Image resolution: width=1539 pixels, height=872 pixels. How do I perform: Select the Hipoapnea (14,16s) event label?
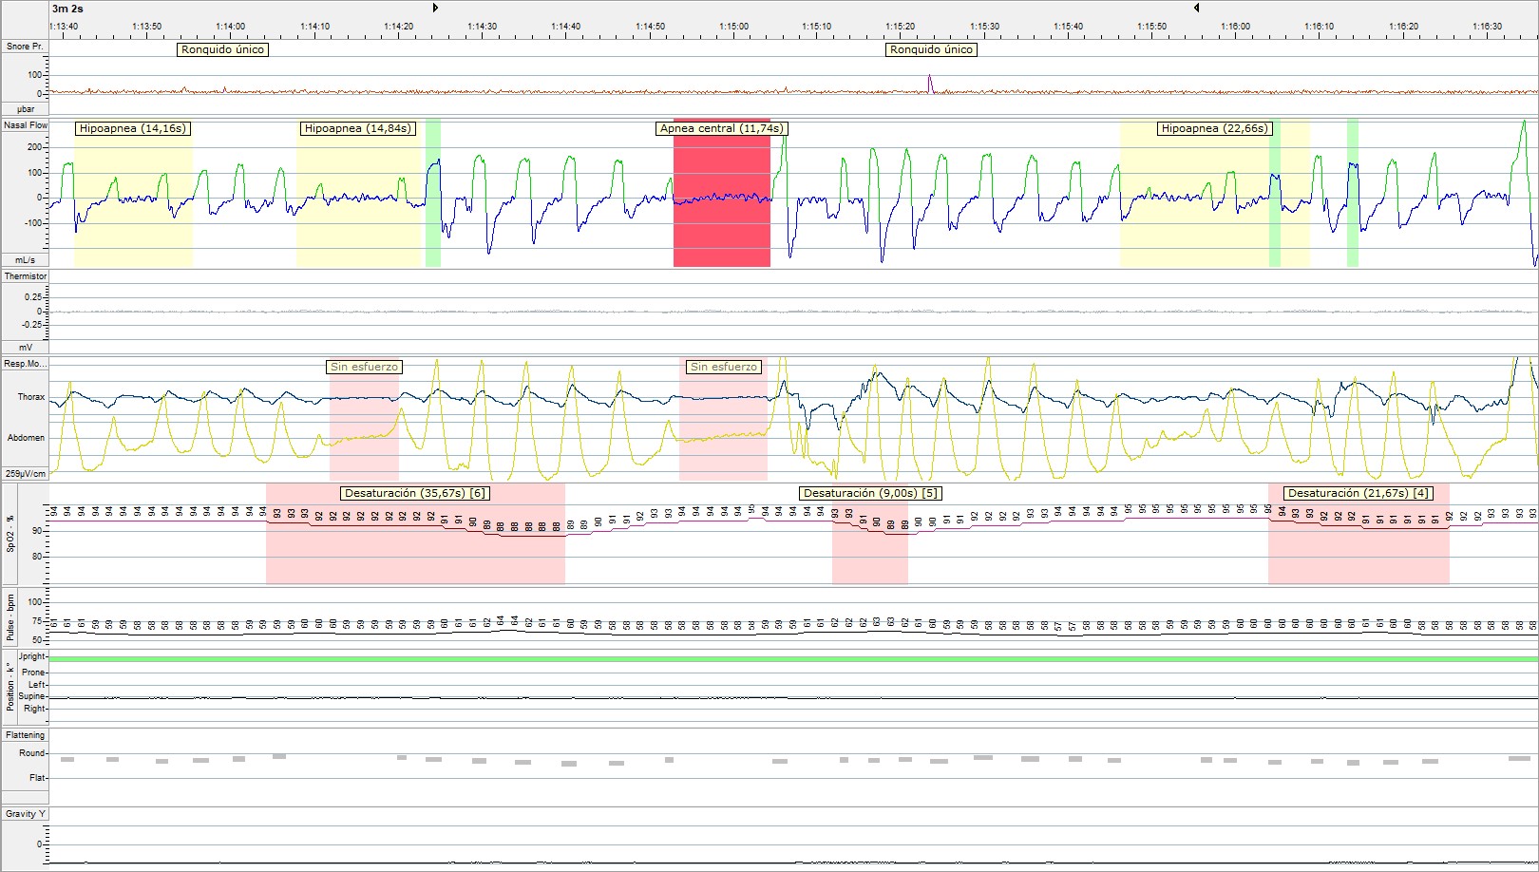click(133, 128)
